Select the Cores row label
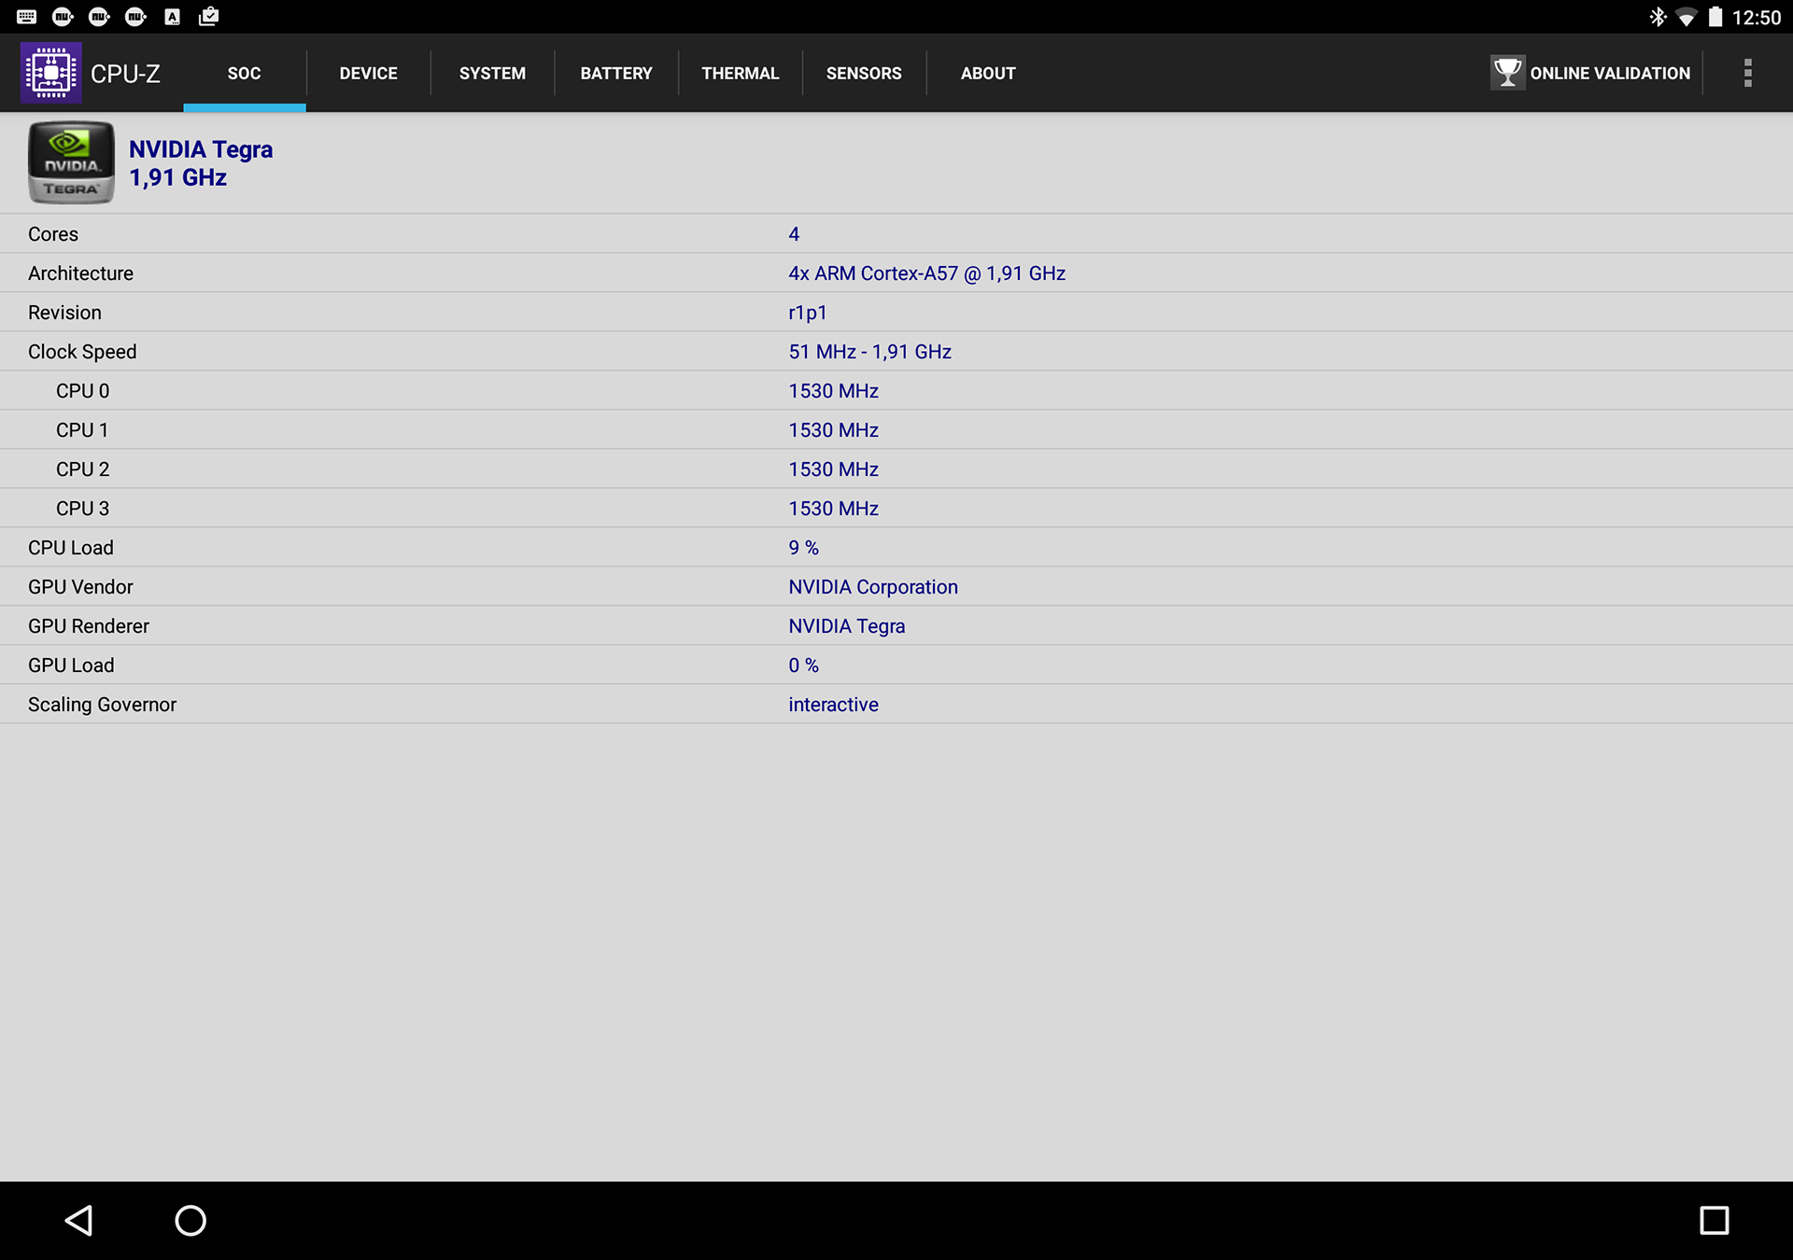Image resolution: width=1793 pixels, height=1260 pixels. [x=53, y=234]
